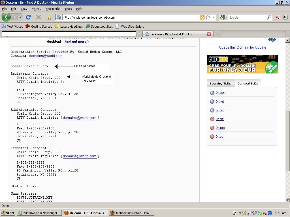Open the history dropdown next to forward button

tap(20, 17)
